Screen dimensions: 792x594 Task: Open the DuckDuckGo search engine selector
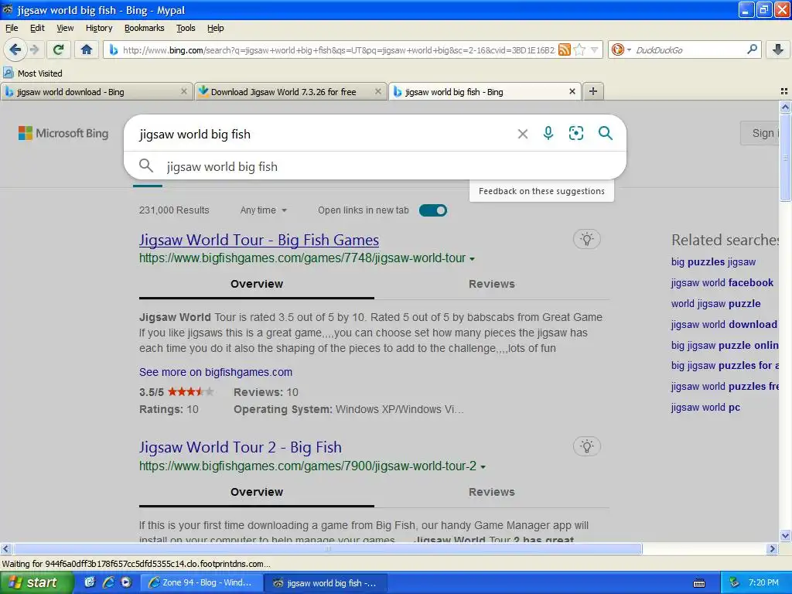point(621,49)
